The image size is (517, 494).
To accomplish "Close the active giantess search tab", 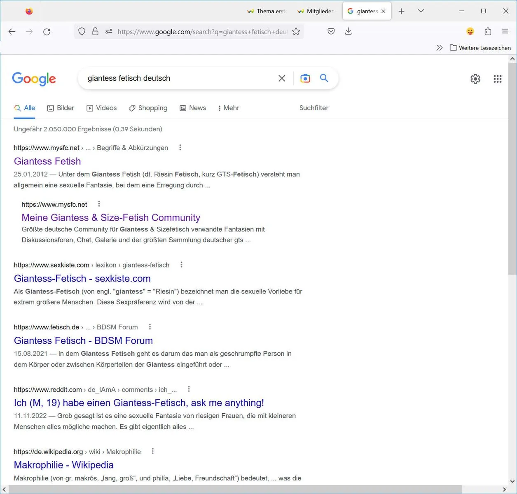I will coord(384,11).
